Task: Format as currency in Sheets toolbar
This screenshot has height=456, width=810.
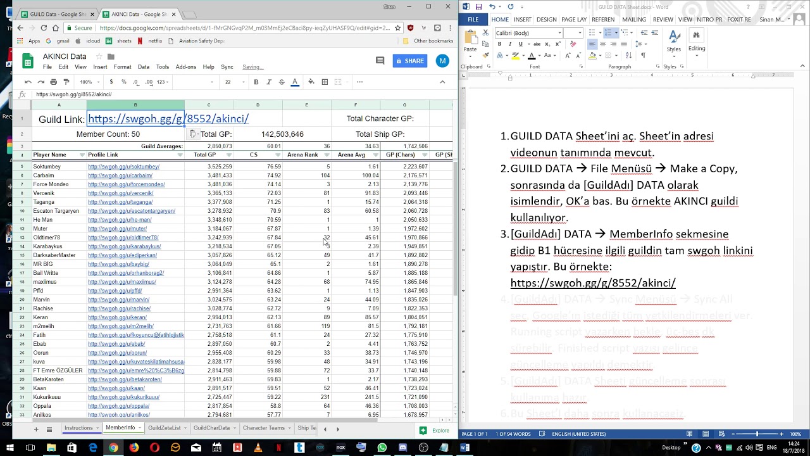Action: click(111, 82)
